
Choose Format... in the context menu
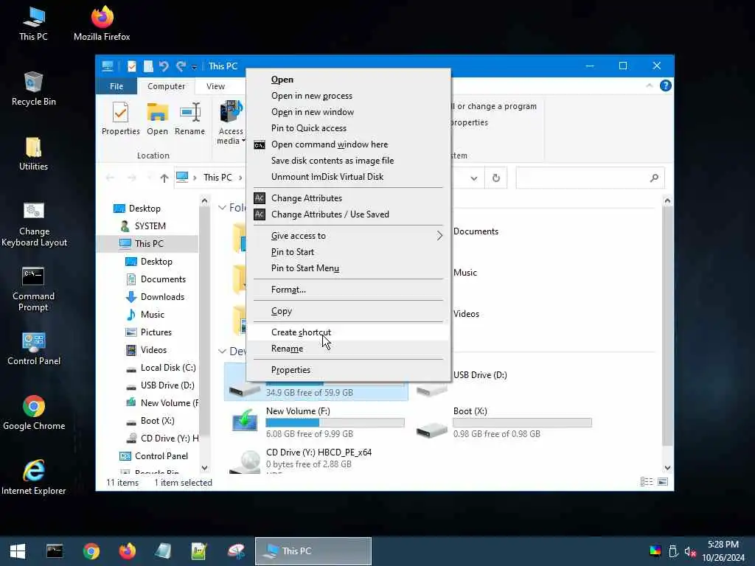click(349, 289)
